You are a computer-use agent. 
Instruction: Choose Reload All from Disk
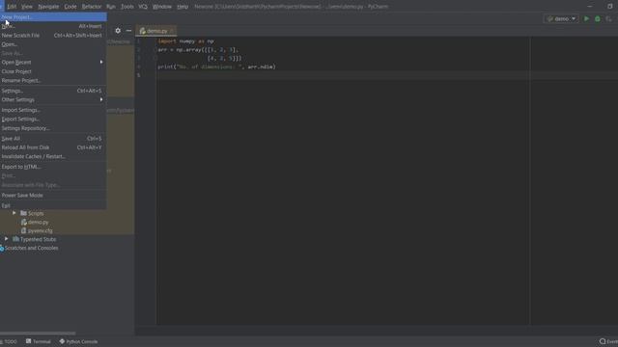(53, 147)
